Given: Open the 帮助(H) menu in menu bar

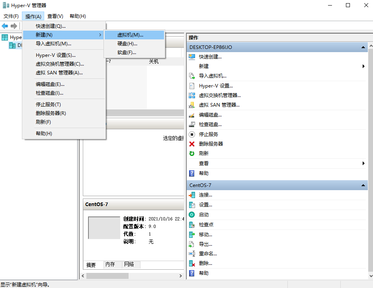Looking at the screenshot, I should 78,16.
